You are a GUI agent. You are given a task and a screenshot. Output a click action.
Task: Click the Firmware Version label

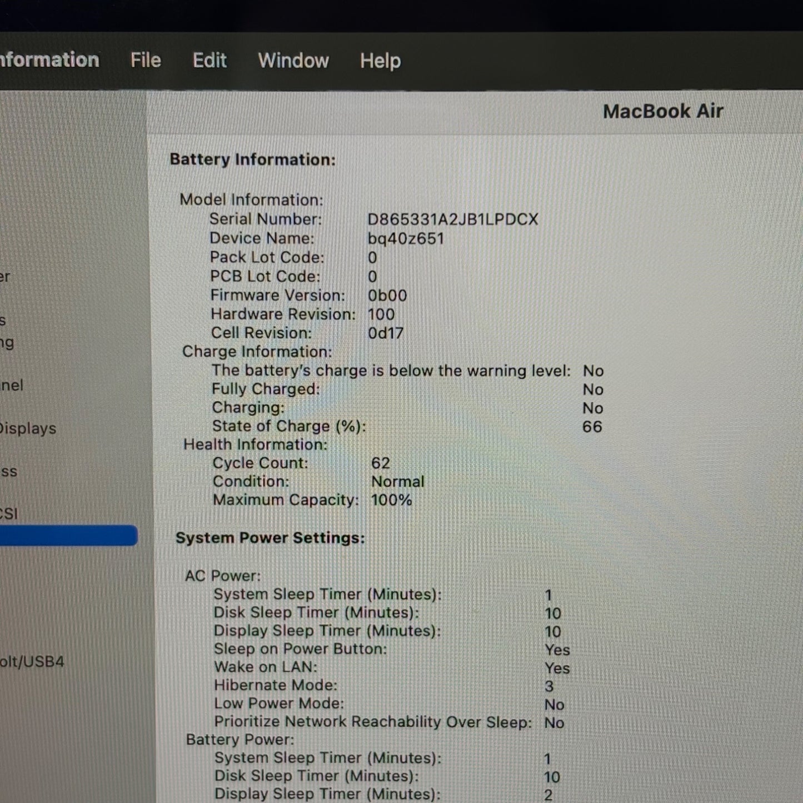coord(277,295)
